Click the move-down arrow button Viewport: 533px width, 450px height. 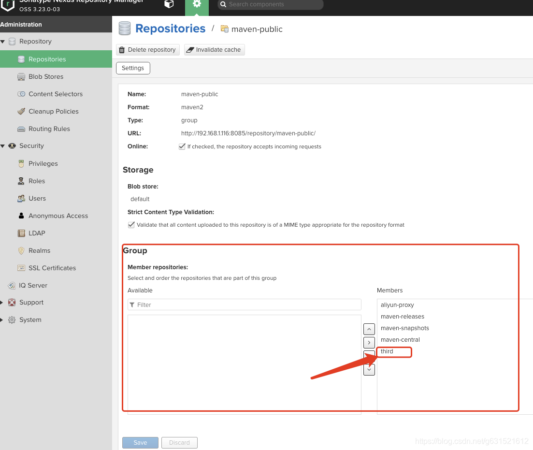point(369,370)
